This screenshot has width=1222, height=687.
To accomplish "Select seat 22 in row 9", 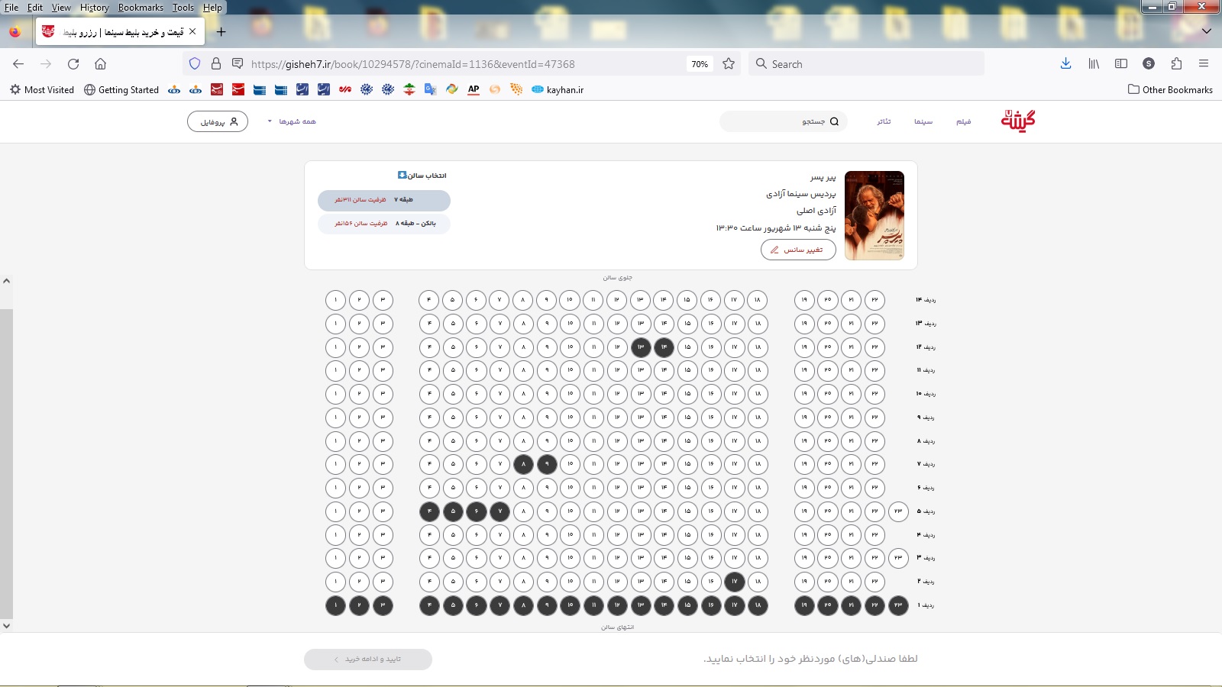I will point(874,418).
